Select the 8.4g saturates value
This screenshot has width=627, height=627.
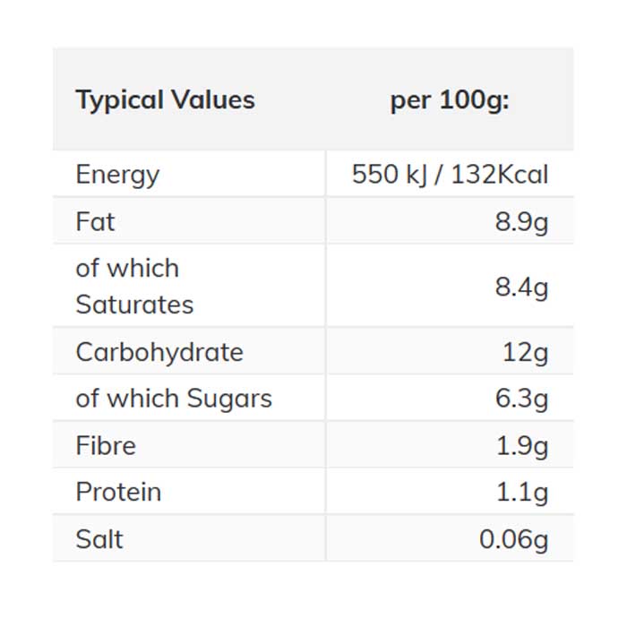[x=521, y=287]
